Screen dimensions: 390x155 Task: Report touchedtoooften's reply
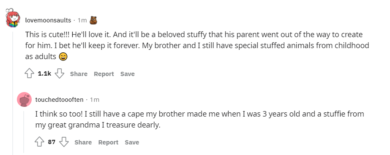point(108,142)
